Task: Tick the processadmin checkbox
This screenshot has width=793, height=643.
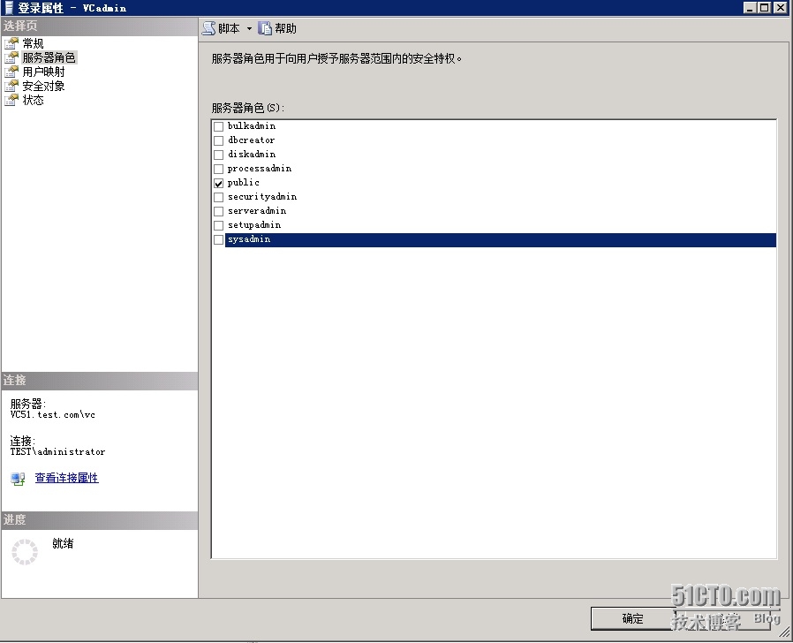Action: tap(218, 169)
